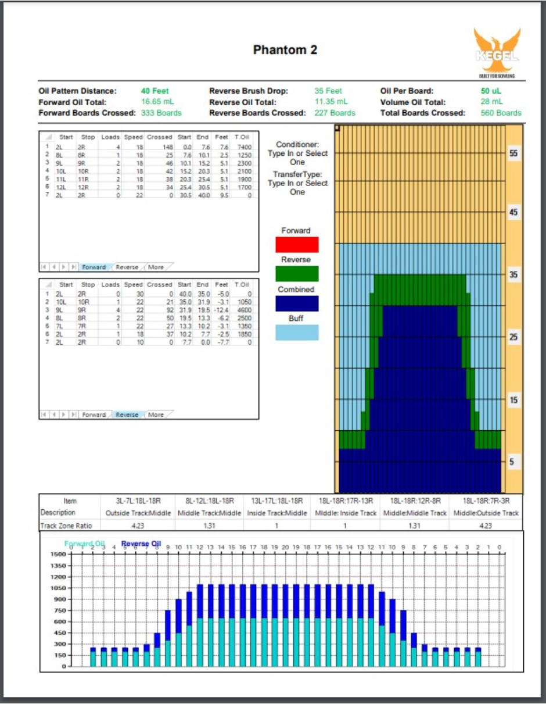Open the Forward tab in the lower table

[94, 415]
